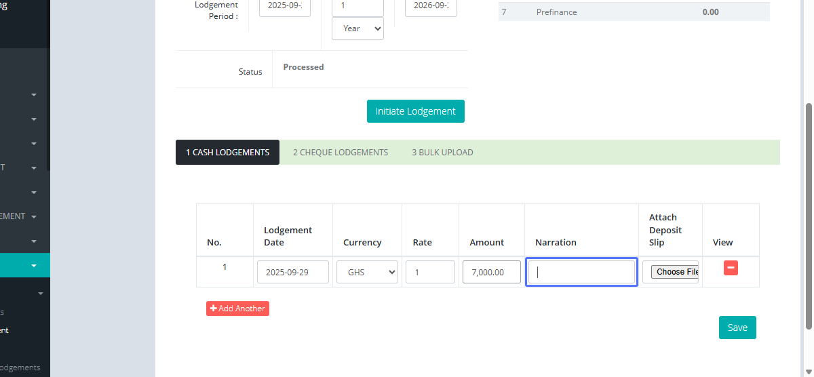Click the lodgement period end date field
The height and width of the screenshot is (377, 814).
tap(430, 7)
